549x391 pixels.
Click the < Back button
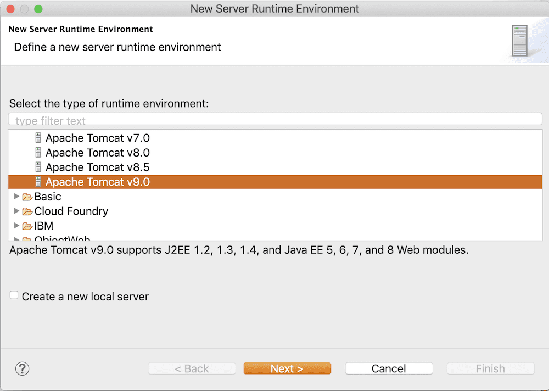coord(192,368)
